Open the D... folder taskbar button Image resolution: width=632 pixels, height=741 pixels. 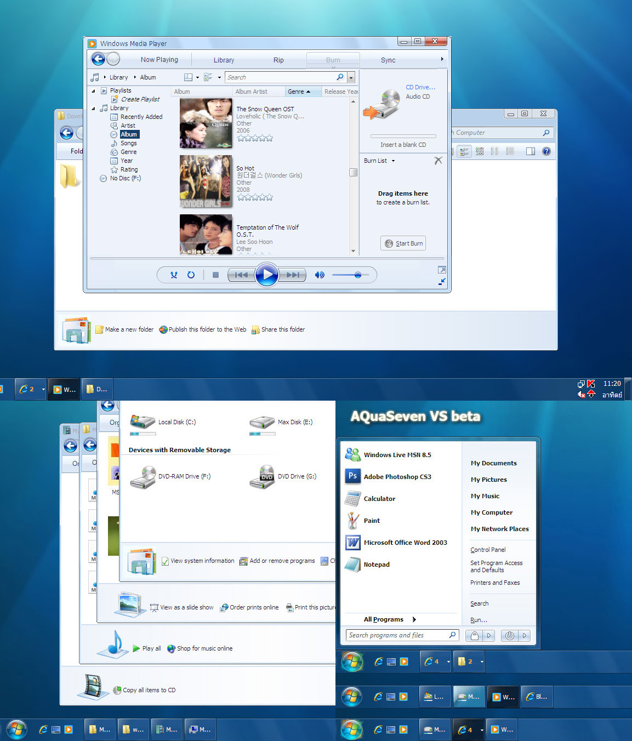click(x=97, y=390)
